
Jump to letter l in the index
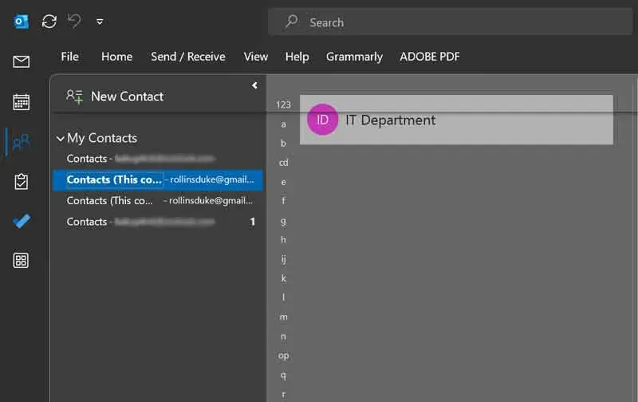tap(284, 298)
